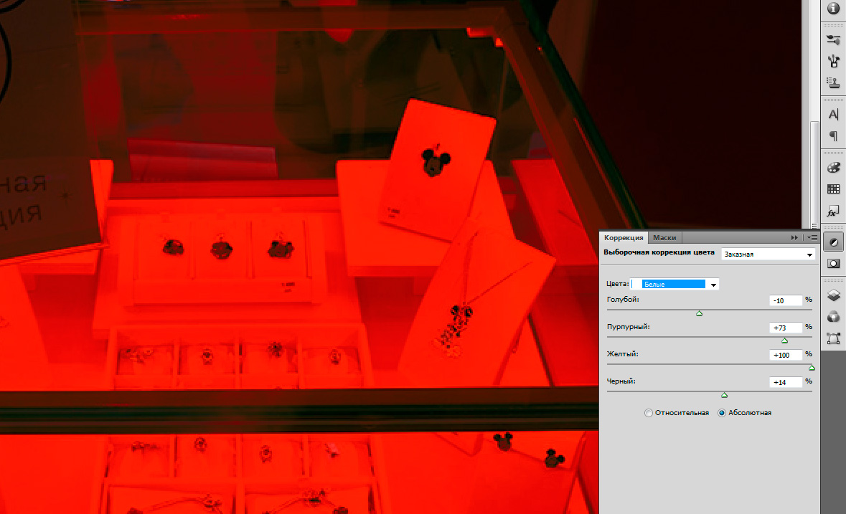Click the Голубой slider handle

click(x=699, y=313)
